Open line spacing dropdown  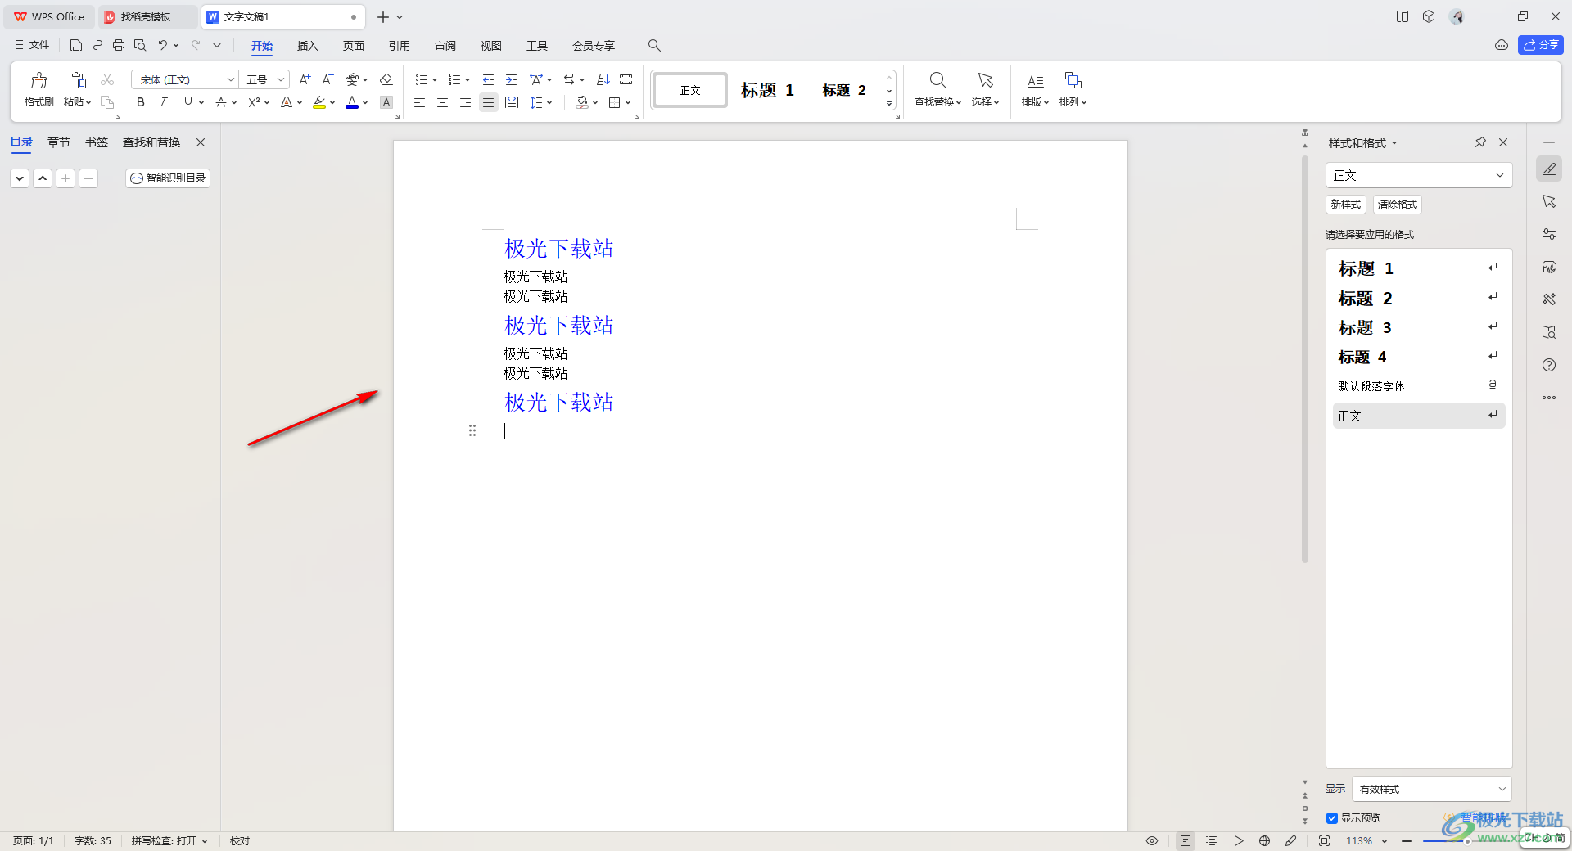(549, 102)
